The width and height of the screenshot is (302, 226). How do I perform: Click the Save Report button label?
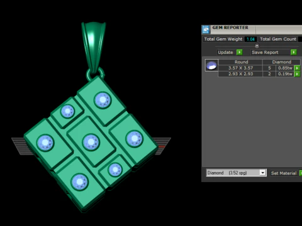click(x=265, y=52)
